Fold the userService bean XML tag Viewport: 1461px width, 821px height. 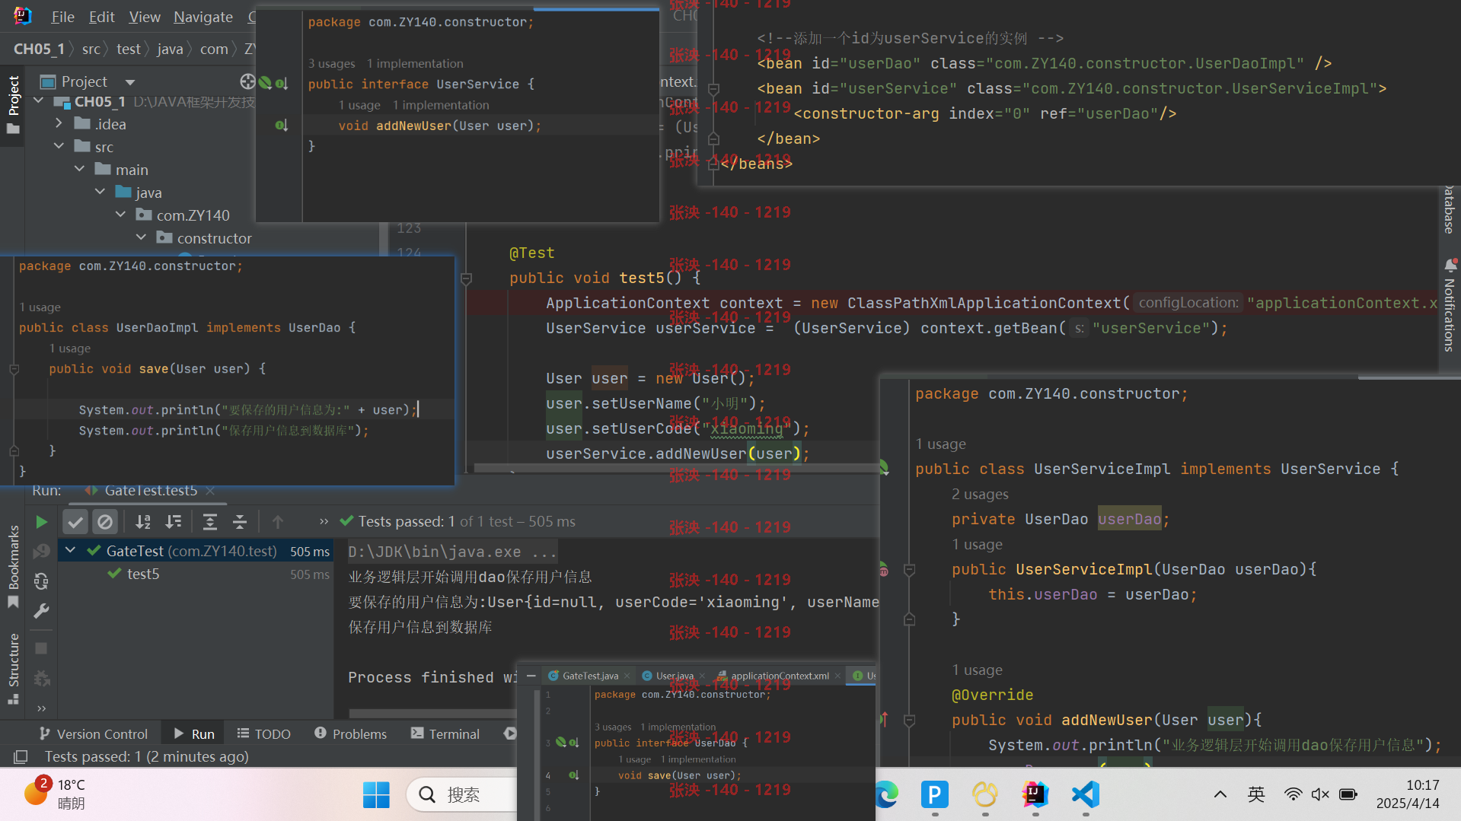click(x=713, y=89)
